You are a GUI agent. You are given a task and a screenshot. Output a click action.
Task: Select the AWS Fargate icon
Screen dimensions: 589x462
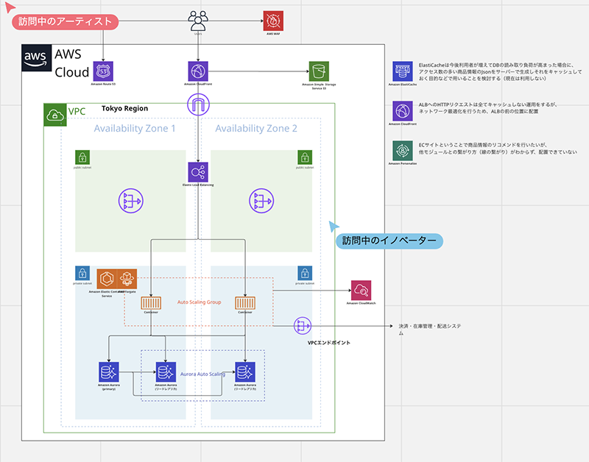pos(127,279)
